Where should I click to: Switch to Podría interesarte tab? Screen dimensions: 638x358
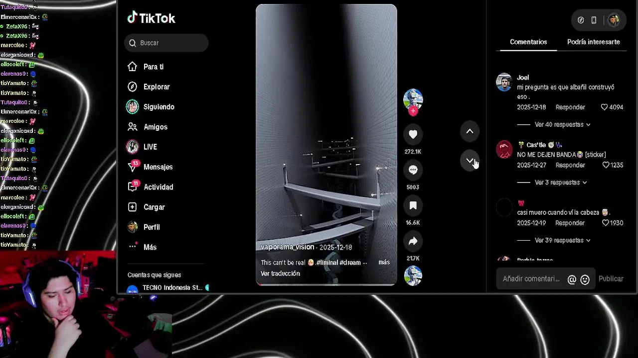593,42
